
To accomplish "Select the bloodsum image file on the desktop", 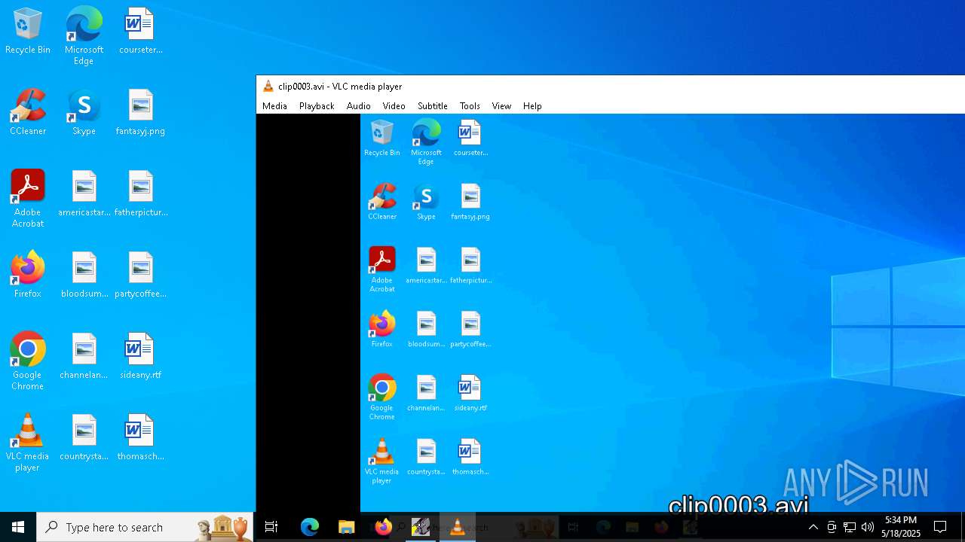I will (84, 276).
